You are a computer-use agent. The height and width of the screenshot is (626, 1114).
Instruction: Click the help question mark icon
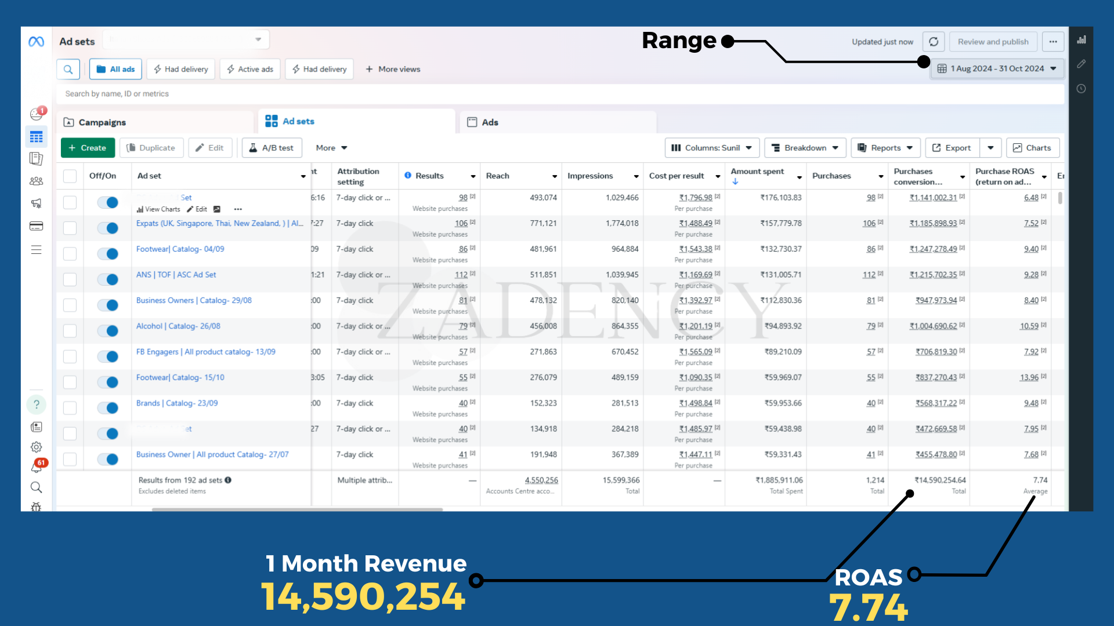click(36, 404)
